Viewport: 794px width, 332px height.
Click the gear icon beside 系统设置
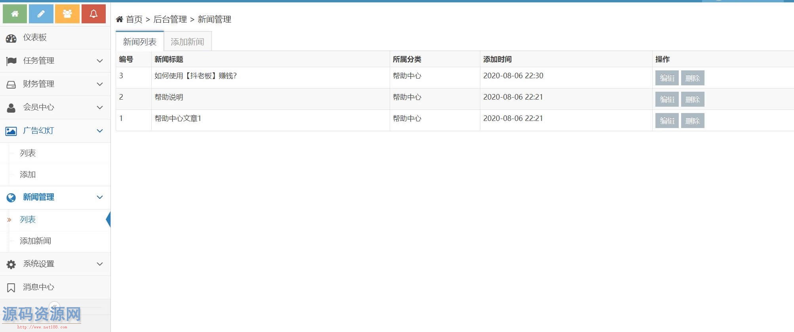pos(11,264)
